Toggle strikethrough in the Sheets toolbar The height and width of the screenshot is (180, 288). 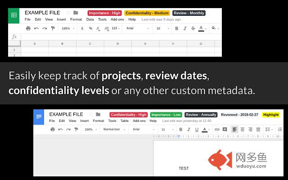point(192,28)
